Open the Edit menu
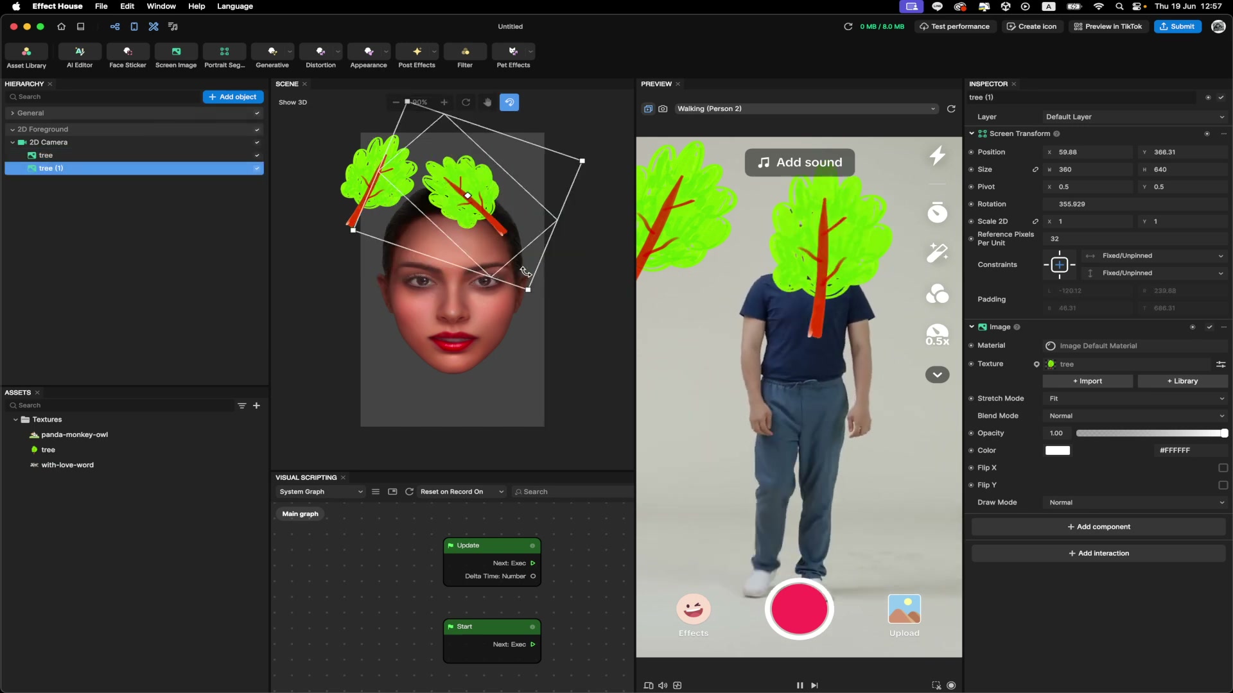This screenshot has height=693, width=1233. [x=127, y=6]
